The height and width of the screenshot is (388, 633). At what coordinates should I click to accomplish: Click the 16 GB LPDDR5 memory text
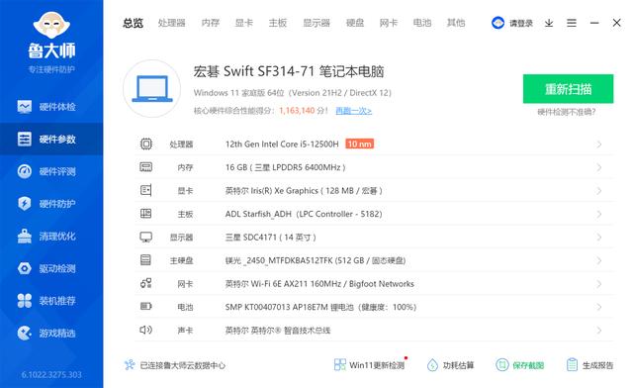click(286, 167)
